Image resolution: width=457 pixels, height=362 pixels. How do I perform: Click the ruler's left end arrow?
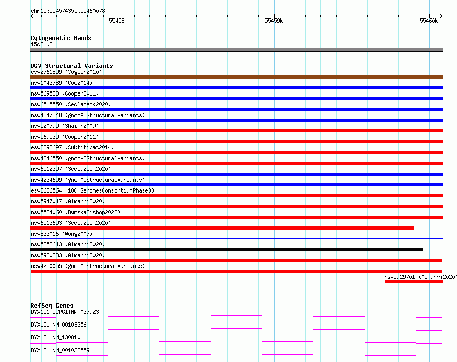coord(32,16)
